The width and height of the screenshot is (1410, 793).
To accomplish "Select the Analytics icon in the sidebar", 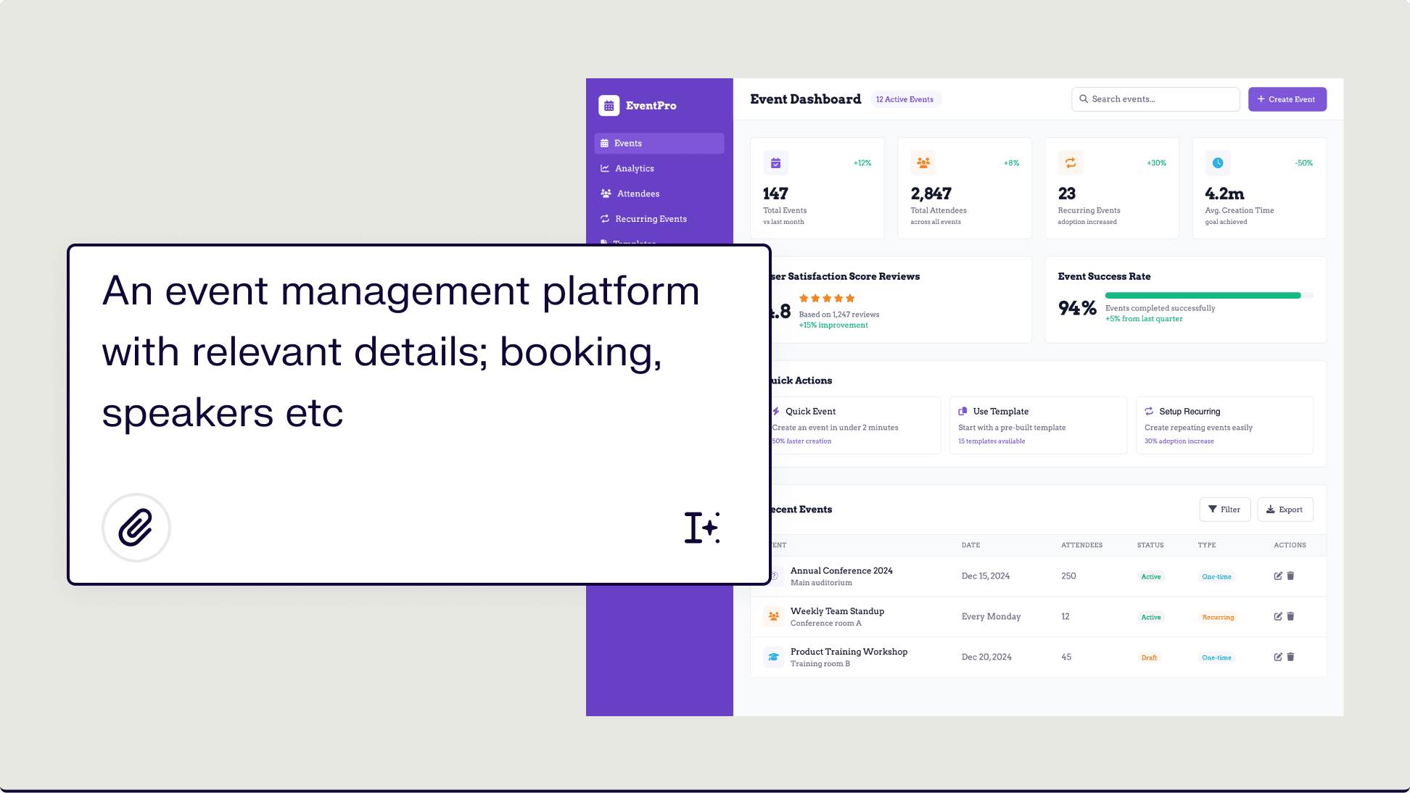I will (x=606, y=168).
